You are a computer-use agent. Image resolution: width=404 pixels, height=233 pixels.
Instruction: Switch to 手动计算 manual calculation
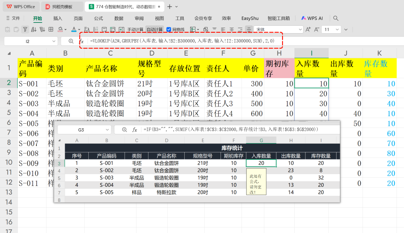coord(135,29)
